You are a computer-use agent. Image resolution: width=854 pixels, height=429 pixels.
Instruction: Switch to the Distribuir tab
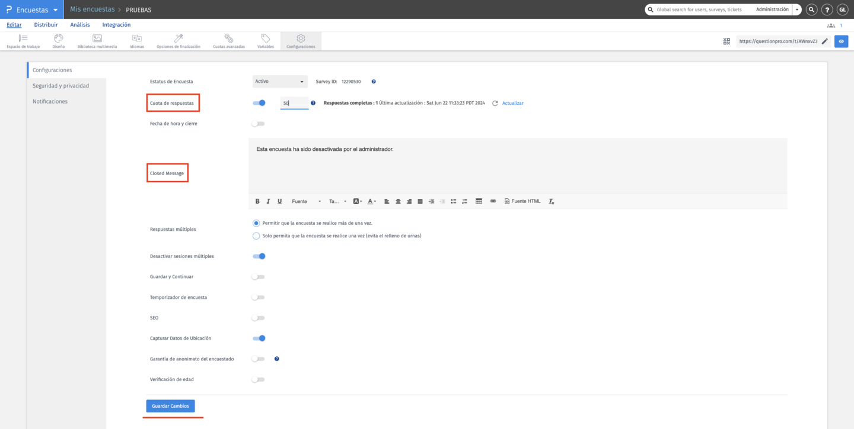46,24
